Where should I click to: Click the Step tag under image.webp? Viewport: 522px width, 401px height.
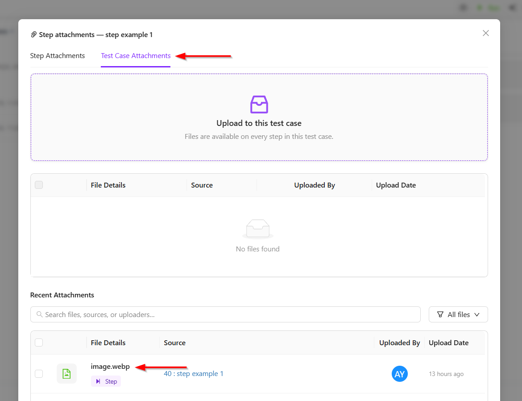pyautogui.click(x=106, y=381)
